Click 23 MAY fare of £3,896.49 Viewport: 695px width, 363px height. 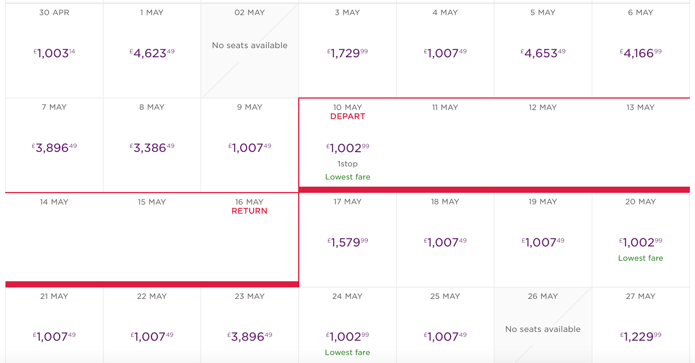tap(250, 325)
